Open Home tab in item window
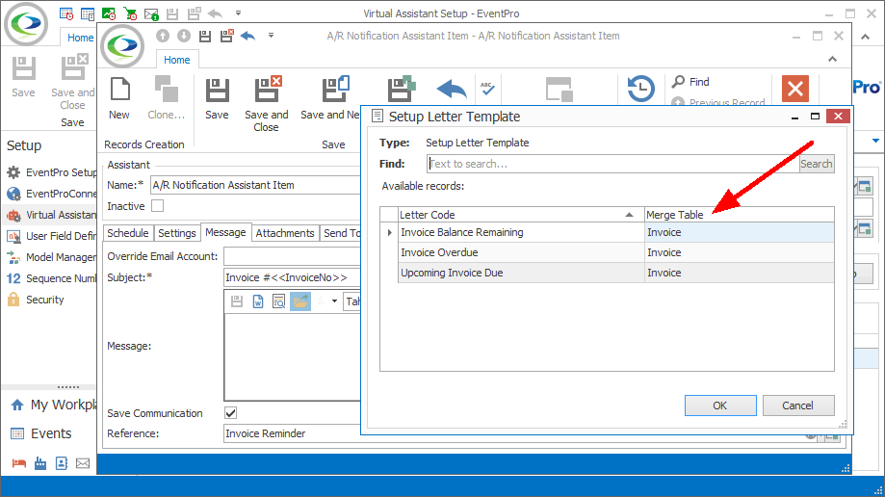885x497 pixels. pos(176,60)
